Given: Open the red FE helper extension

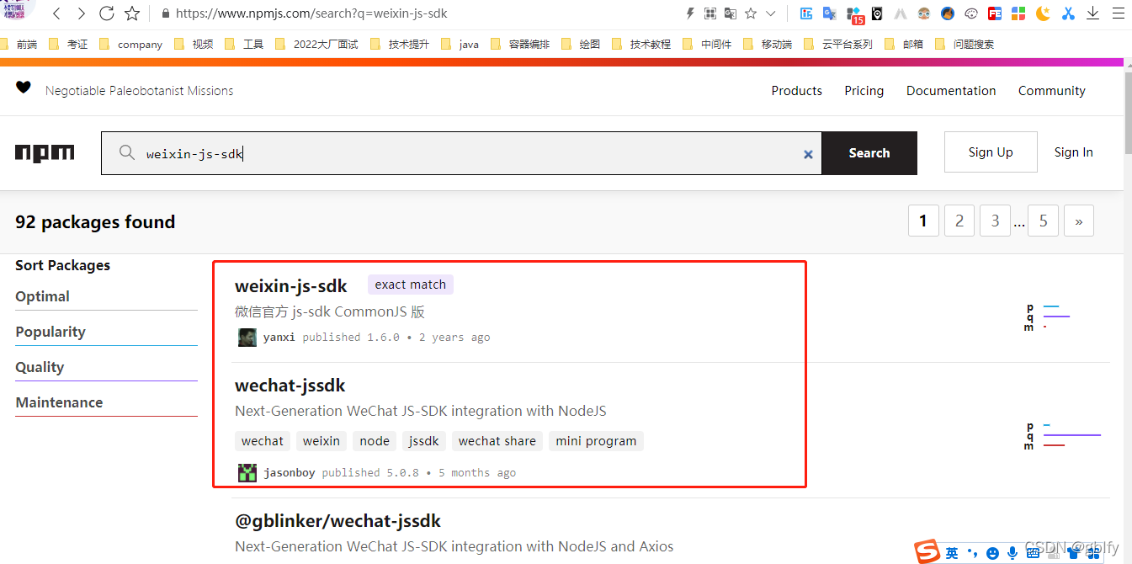Looking at the screenshot, I should pos(995,13).
